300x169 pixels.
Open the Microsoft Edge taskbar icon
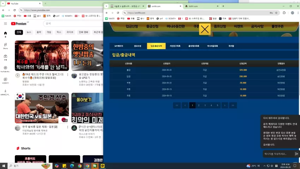coord(72,166)
